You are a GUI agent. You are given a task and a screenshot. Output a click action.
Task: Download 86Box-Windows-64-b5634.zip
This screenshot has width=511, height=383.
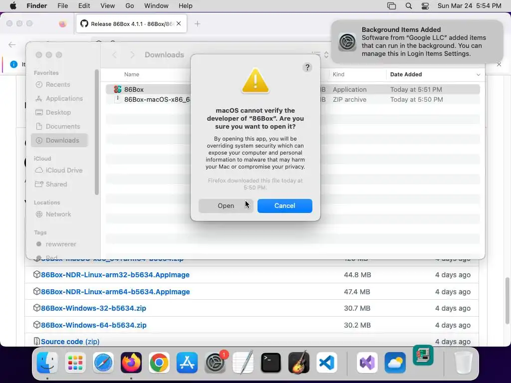pos(93,325)
